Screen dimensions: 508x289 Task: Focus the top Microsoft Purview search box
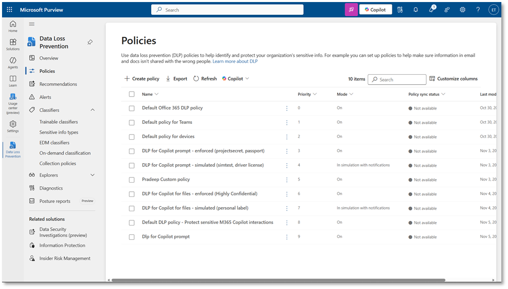click(227, 10)
